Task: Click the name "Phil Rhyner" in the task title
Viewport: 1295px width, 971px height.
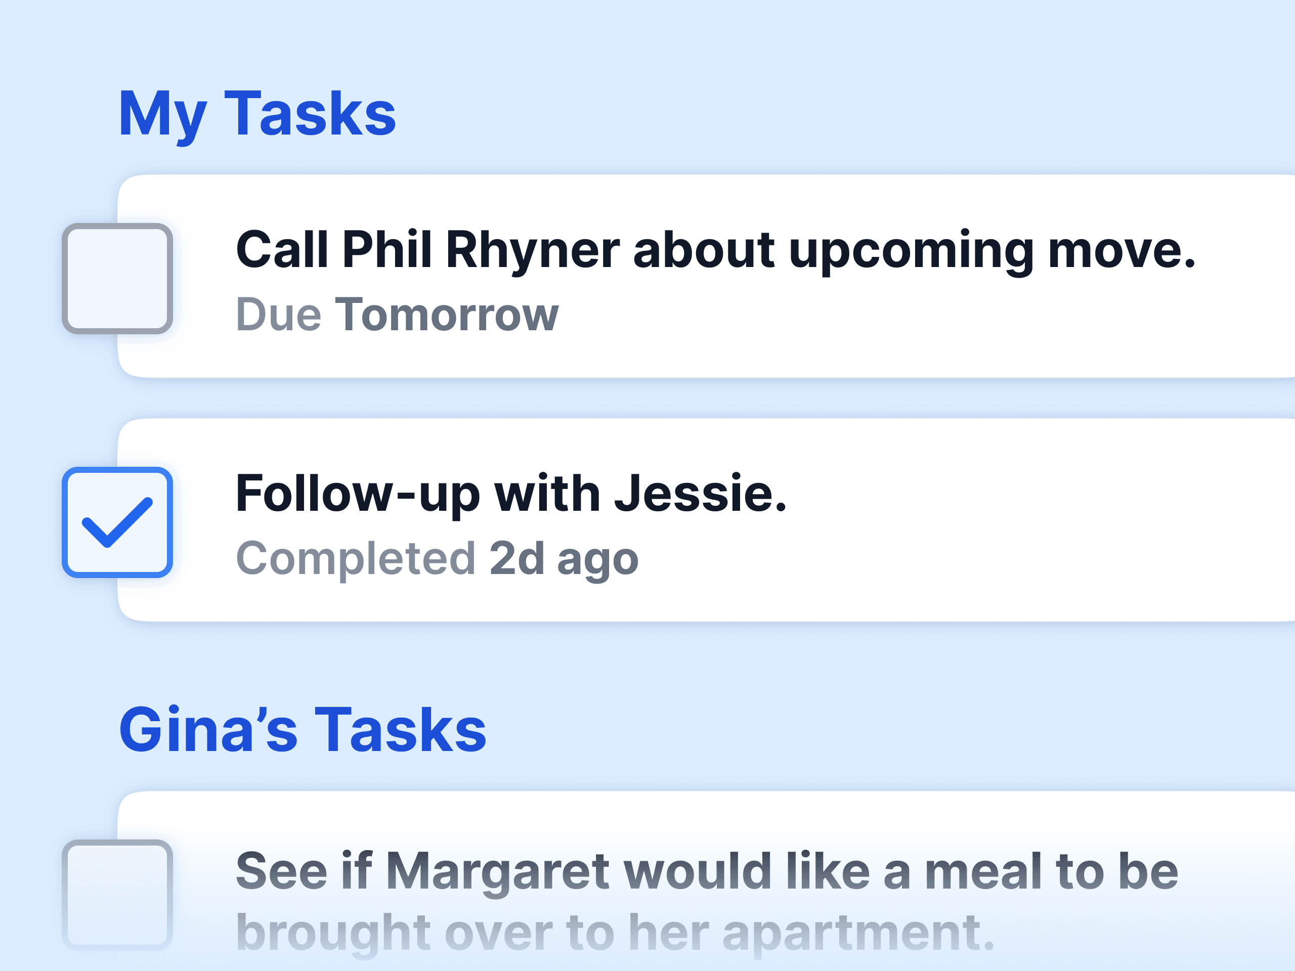Action: (481, 250)
